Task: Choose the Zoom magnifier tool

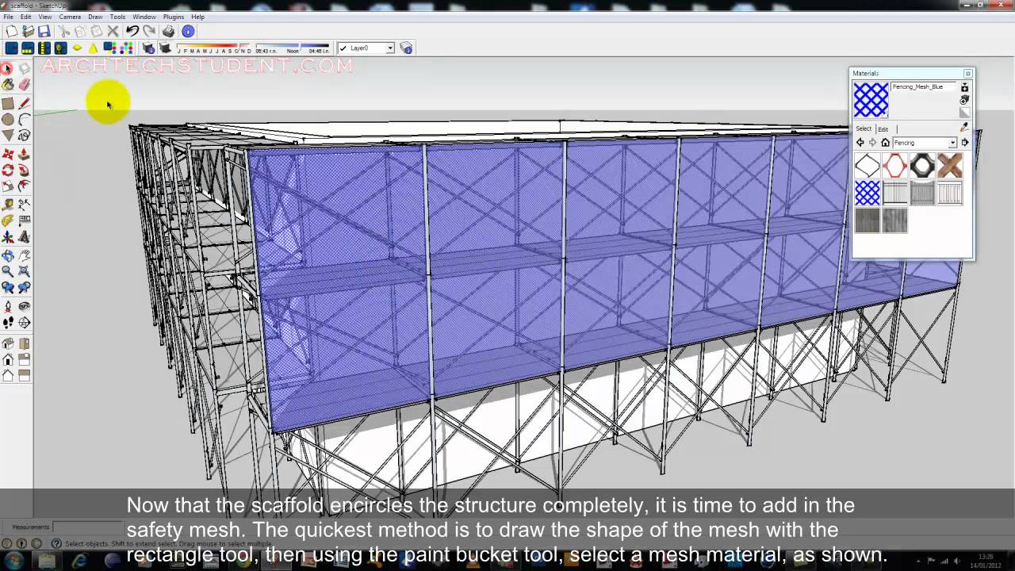Action: pyautogui.click(x=7, y=271)
